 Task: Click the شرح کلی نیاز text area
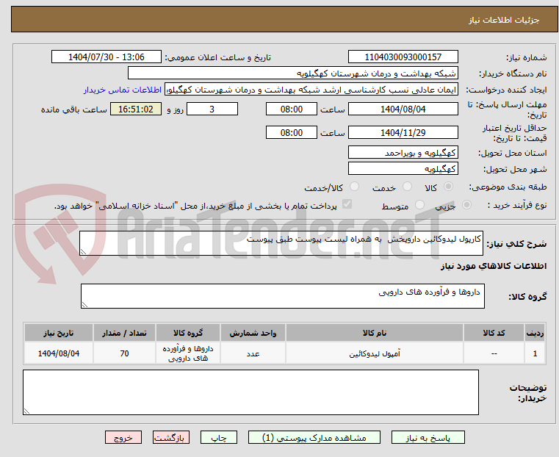[x=281, y=243]
